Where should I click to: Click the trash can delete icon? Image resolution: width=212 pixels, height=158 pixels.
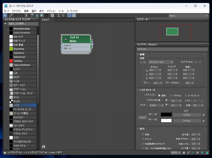click(26, 15)
